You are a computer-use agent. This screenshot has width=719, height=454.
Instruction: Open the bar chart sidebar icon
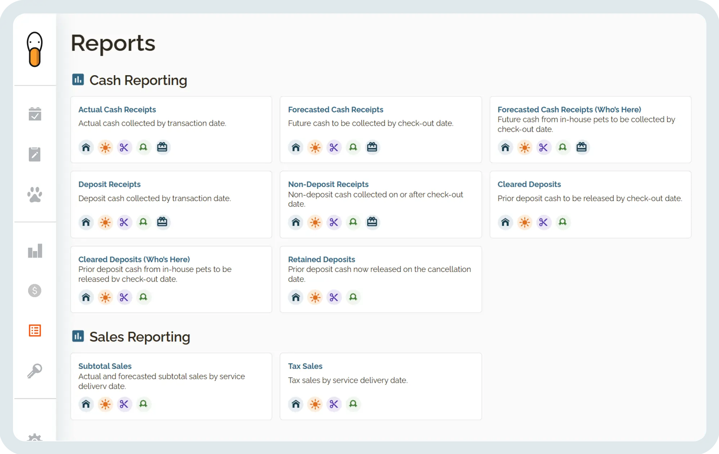(35, 251)
